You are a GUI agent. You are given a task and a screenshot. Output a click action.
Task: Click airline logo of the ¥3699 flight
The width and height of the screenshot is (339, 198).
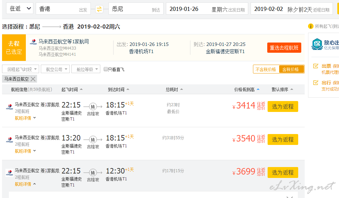click(10, 173)
